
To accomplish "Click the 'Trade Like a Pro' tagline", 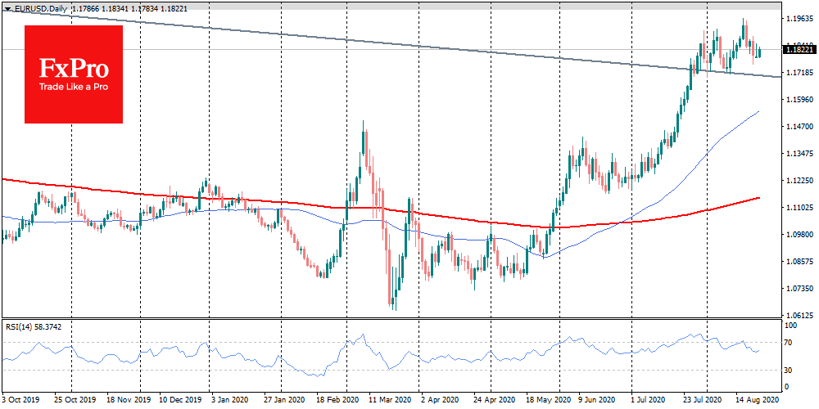I will pyautogui.click(x=74, y=88).
